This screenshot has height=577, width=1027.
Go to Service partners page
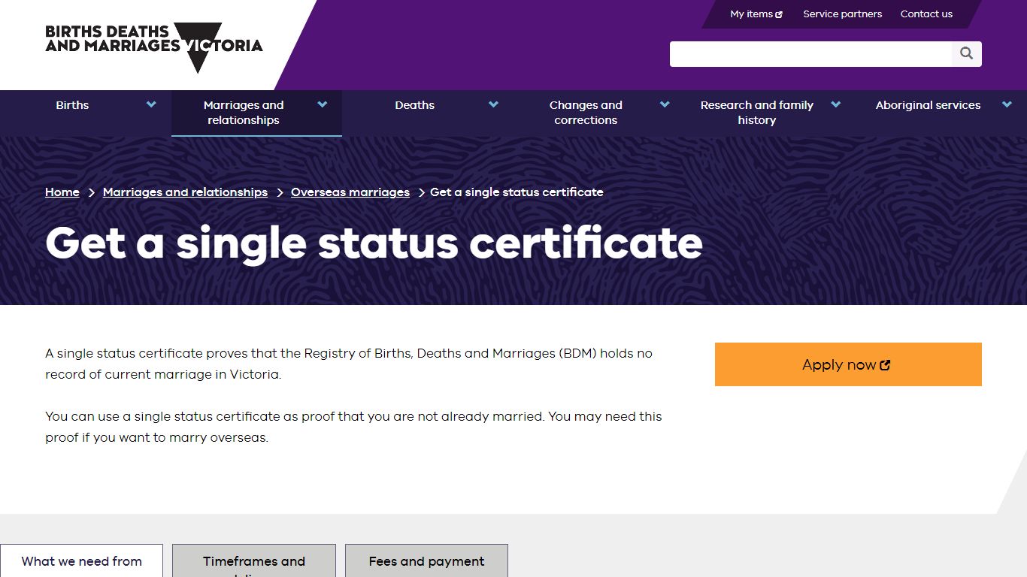(842, 14)
